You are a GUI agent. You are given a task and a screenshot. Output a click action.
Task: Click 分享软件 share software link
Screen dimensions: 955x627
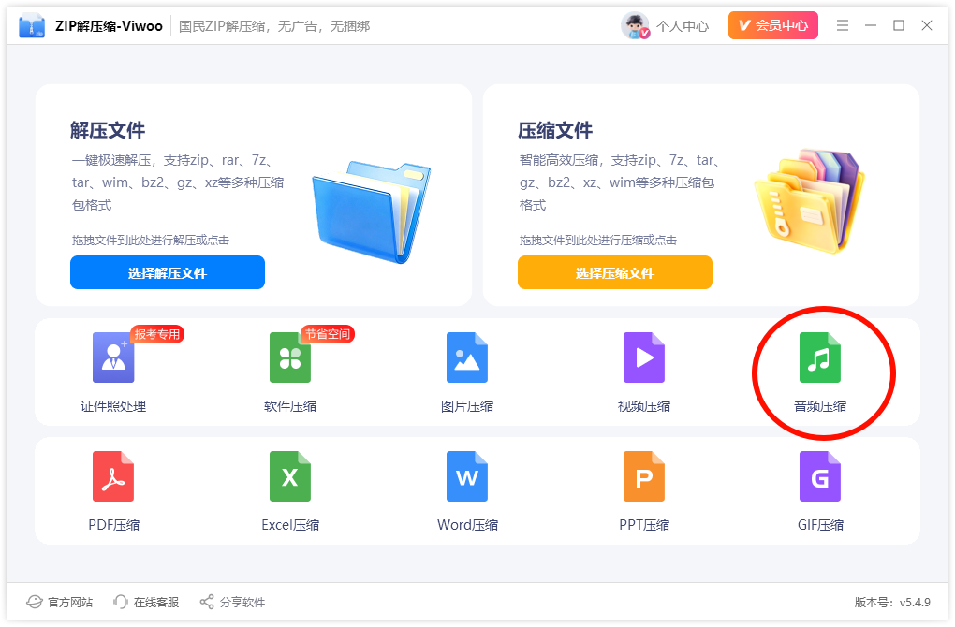click(x=232, y=602)
